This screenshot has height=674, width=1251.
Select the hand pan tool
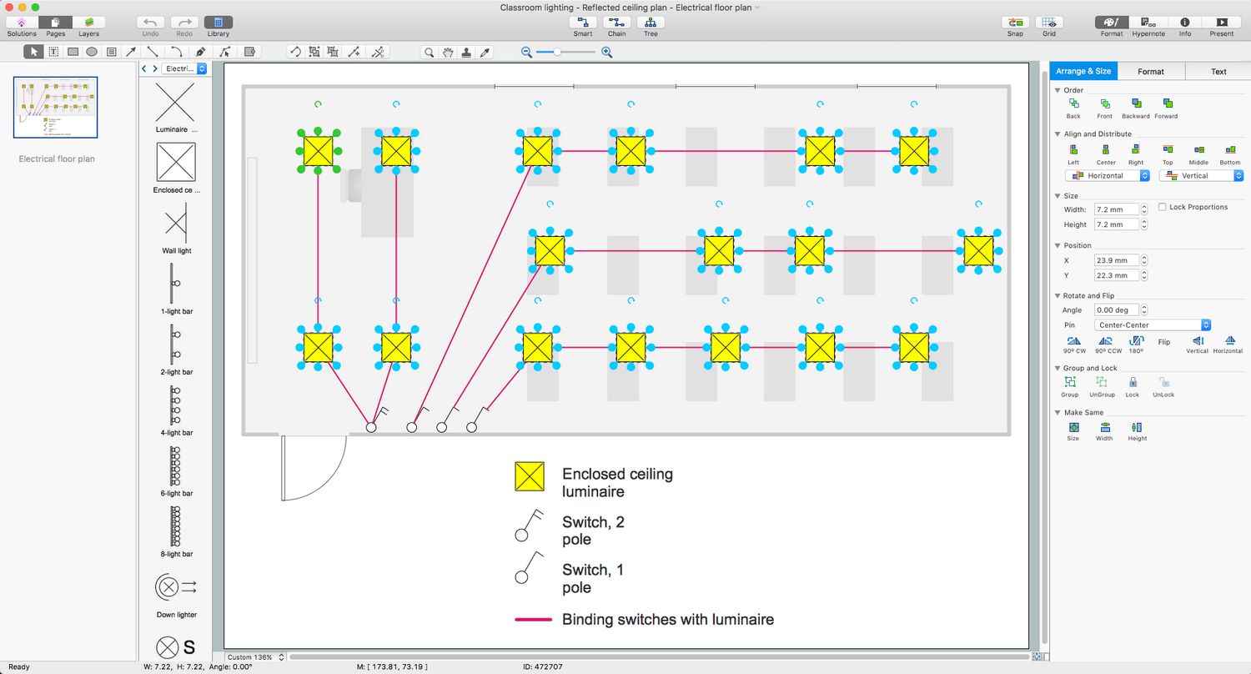tap(448, 52)
